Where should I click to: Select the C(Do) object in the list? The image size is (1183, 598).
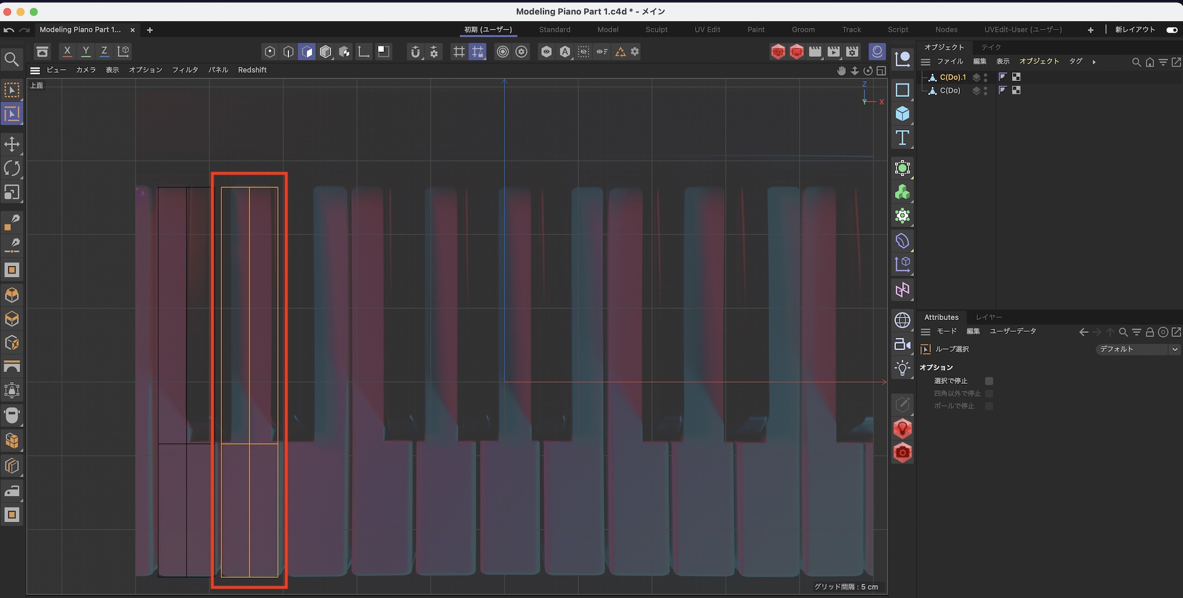coord(950,90)
